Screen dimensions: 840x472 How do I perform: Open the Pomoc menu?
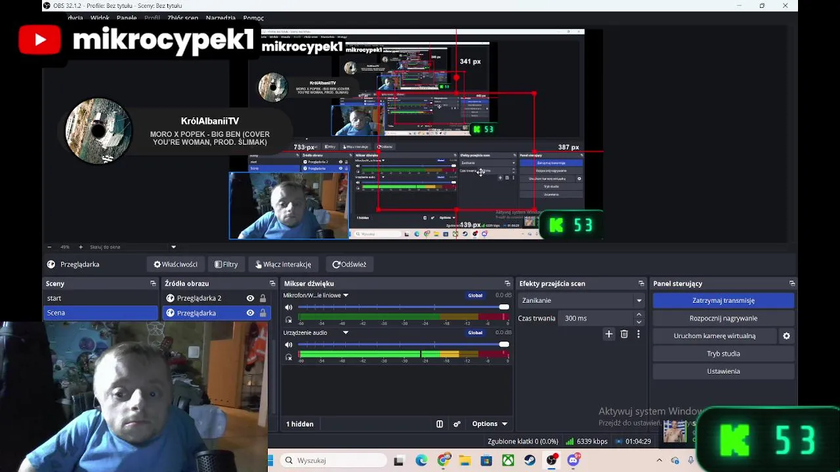(253, 18)
